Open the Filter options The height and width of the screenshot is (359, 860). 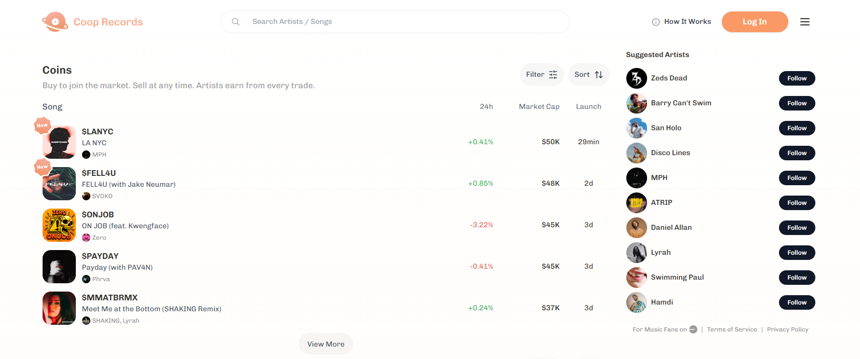pyautogui.click(x=541, y=75)
